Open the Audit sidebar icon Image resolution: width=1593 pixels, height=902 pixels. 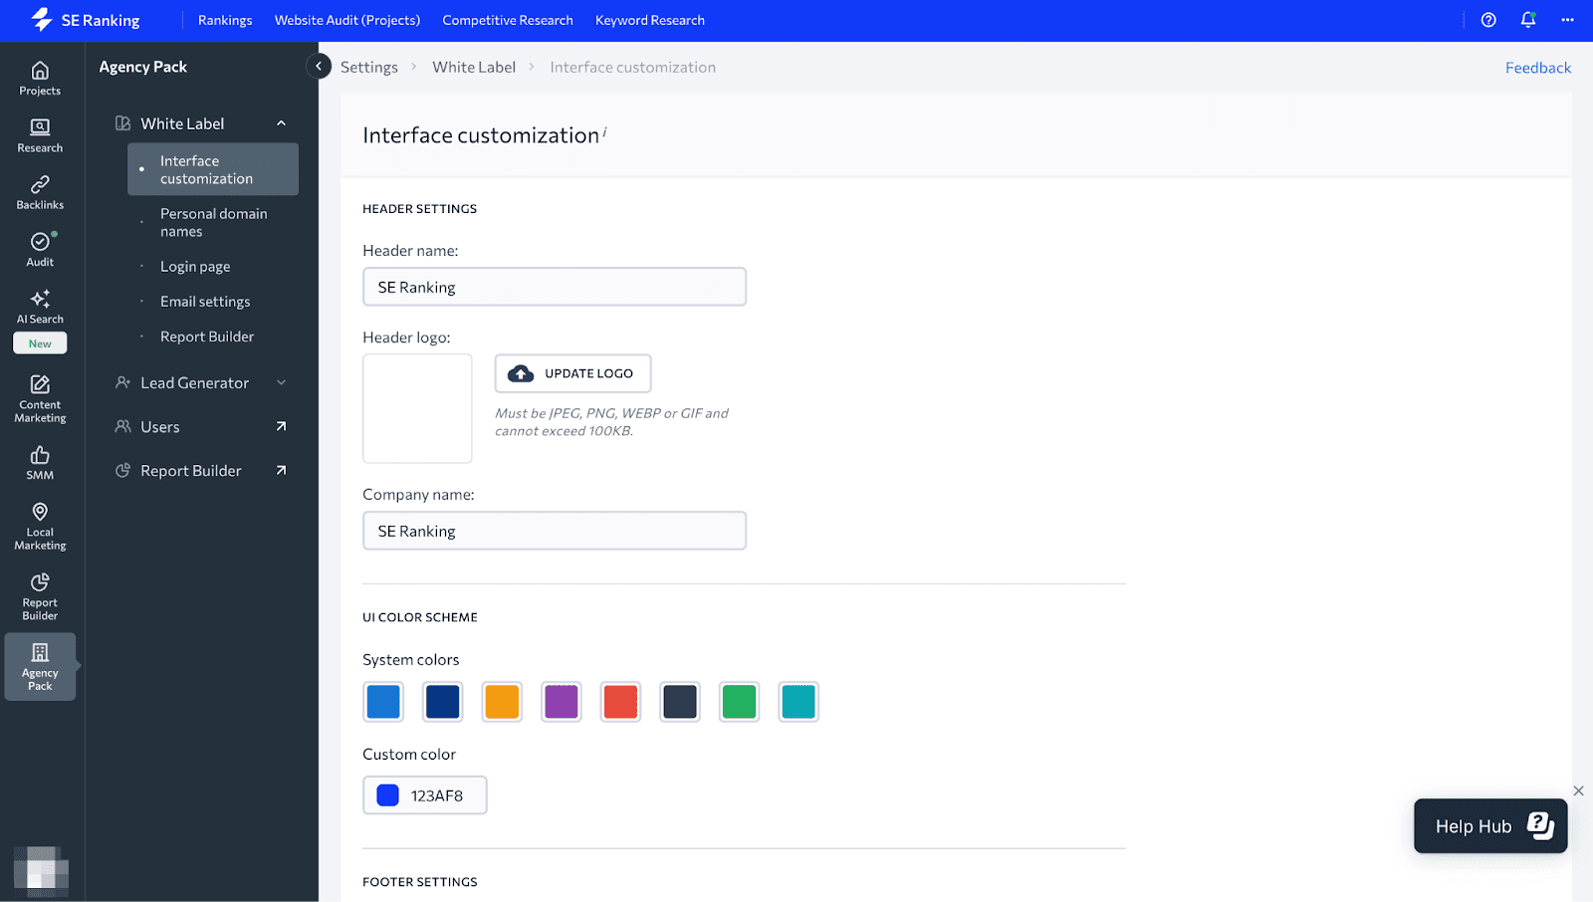pos(40,250)
